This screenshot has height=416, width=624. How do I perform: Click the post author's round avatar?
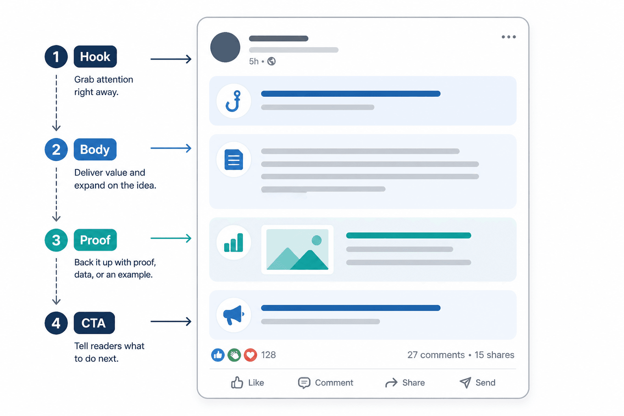225,47
